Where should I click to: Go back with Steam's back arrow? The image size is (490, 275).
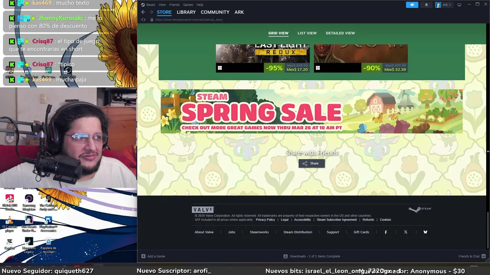click(x=143, y=12)
